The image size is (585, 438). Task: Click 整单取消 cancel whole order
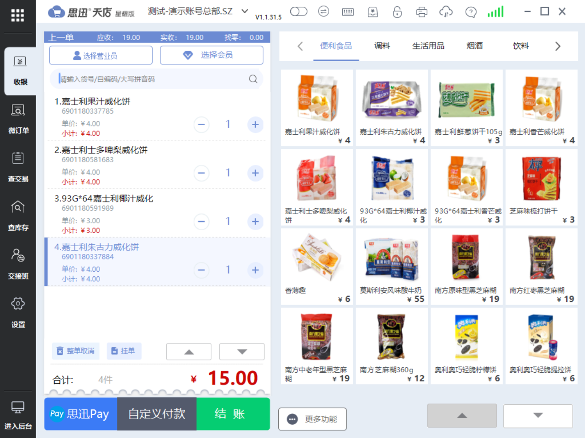click(x=75, y=351)
